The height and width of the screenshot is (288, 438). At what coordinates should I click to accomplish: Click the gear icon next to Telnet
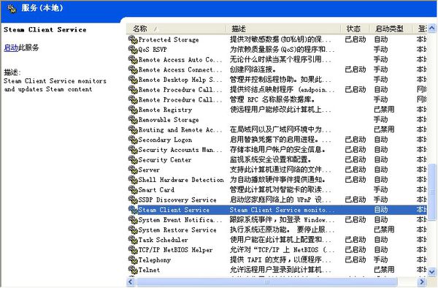click(x=133, y=270)
